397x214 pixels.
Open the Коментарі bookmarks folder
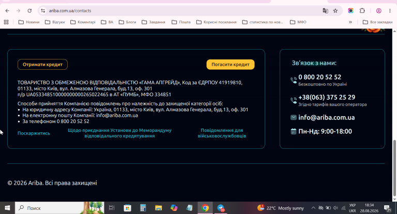83,22
